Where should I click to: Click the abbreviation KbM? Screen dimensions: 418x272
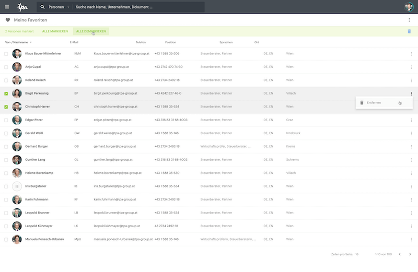(77, 54)
